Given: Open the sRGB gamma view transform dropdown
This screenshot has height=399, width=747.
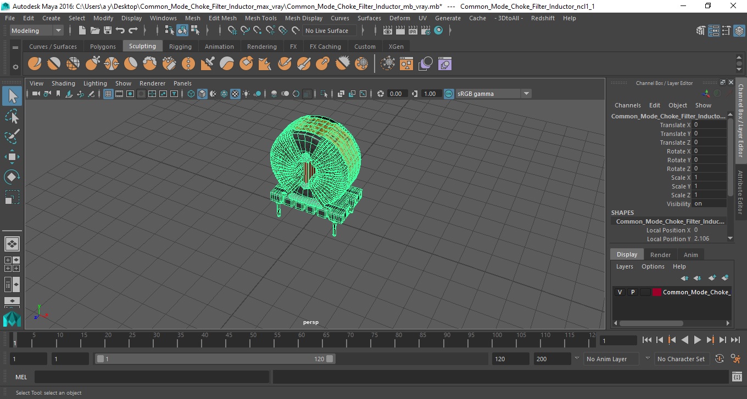Looking at the screenshot, I should coord(493,94).
